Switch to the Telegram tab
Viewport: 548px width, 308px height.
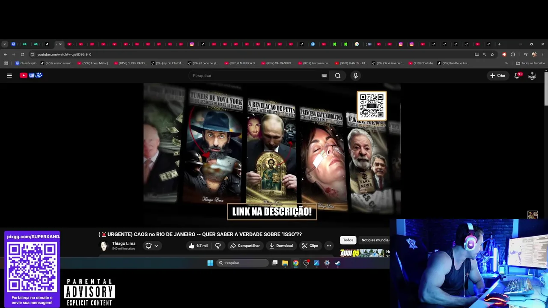coord(313,44)
